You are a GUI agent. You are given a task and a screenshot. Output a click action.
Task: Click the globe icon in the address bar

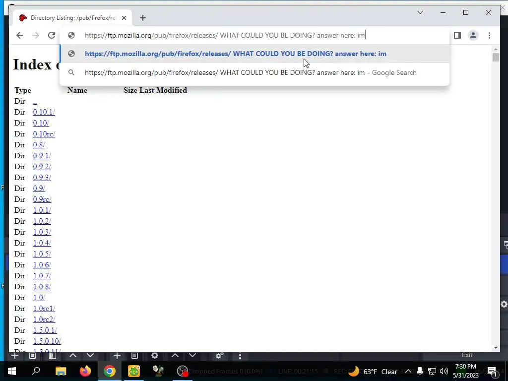(x=71, y=35)
